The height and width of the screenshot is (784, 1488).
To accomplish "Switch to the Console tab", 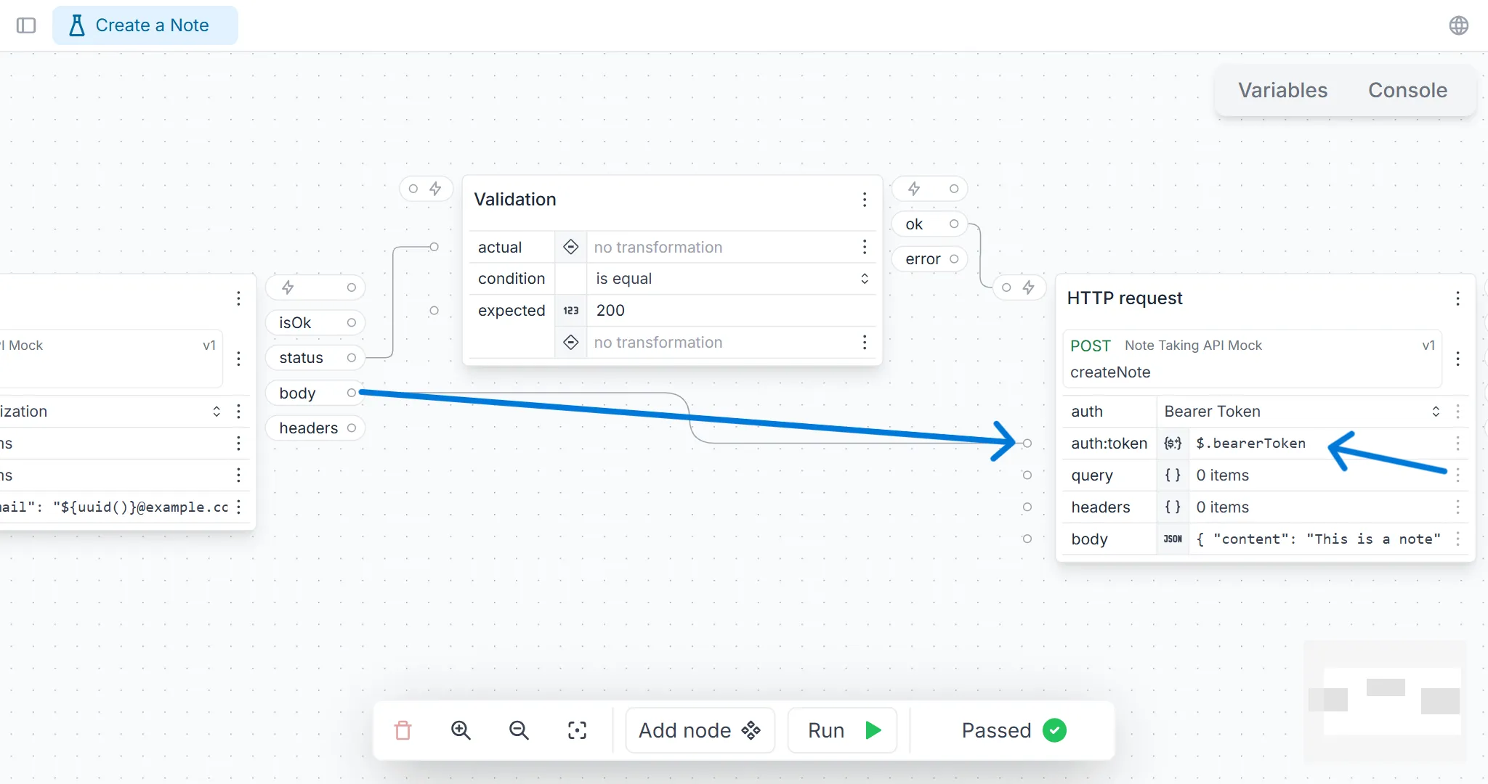I will pyautogui.click(x=1408, y=91).
